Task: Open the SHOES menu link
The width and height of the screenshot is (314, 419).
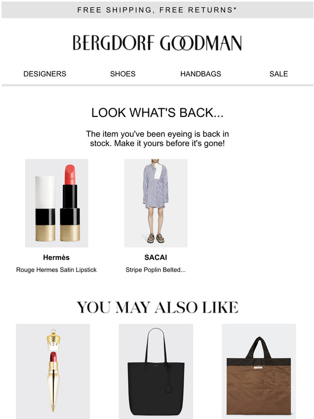Action: pos(123,74)
